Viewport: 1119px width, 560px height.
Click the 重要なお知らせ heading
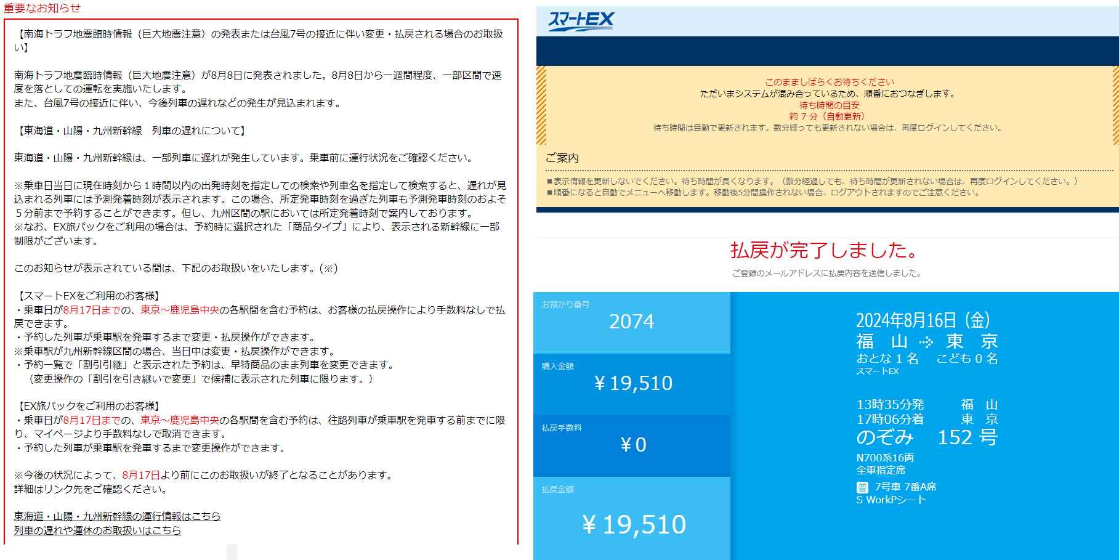tap(42, 8)
